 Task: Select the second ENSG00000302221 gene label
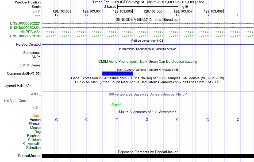(25, 28)
